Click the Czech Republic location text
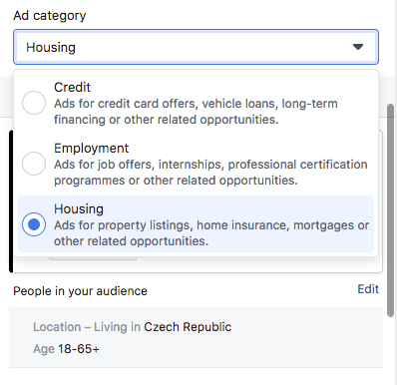The height and width of the screenshot is (385, 397). pos(188,327)
